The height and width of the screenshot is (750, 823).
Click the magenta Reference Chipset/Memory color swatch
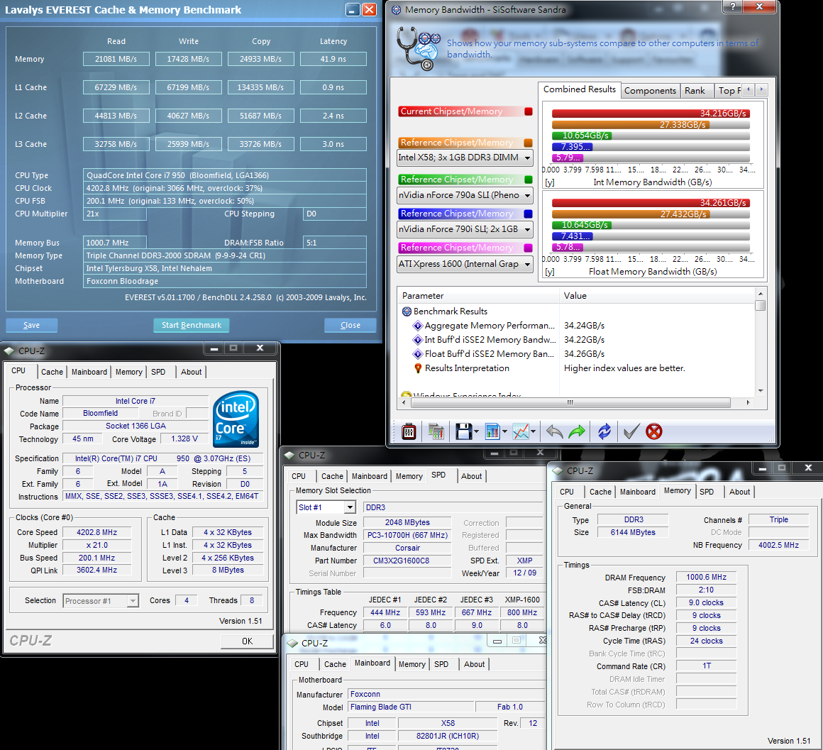pos(529,248)
